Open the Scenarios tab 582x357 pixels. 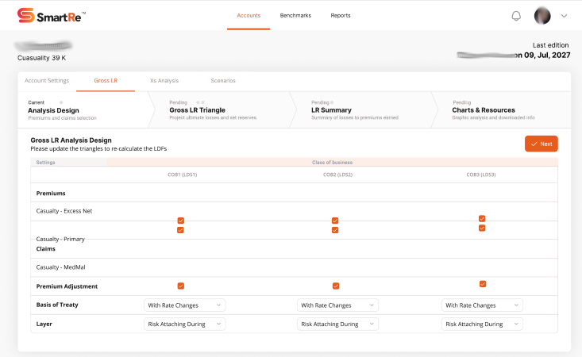pos(222,80)
